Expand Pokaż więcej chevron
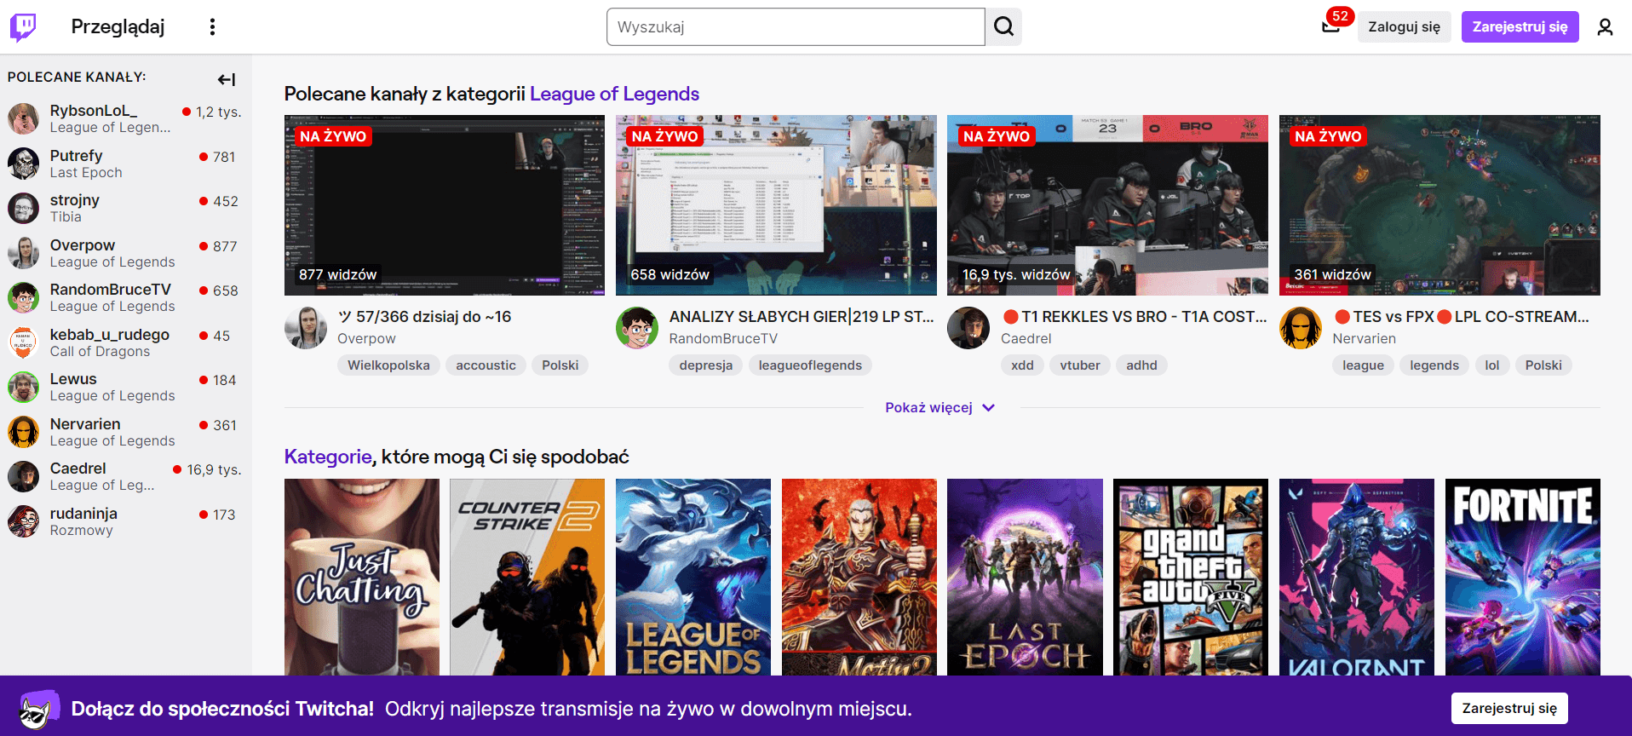The width and height of the screenshot is (1632, 736). 988,408
